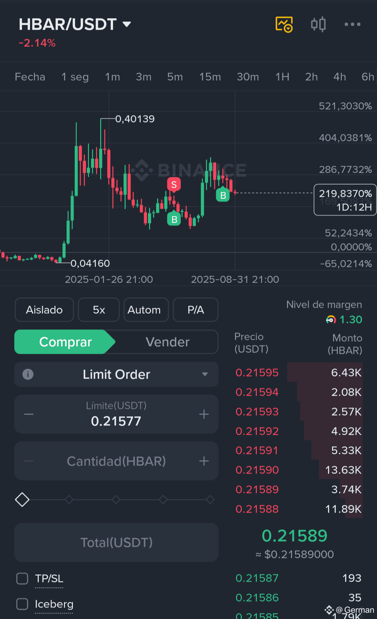Open the three-dot more options menu

352,24
